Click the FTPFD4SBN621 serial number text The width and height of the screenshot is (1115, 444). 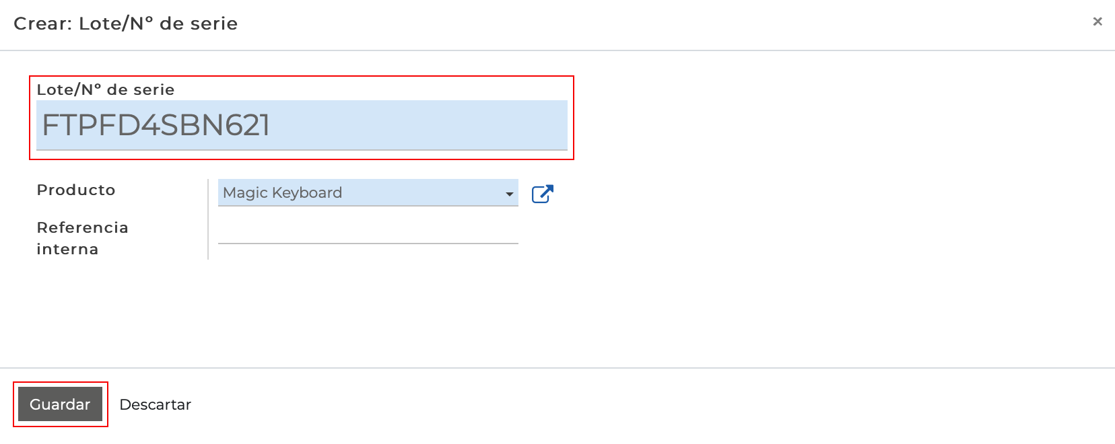pyautogui.click(x=156, y=125)
